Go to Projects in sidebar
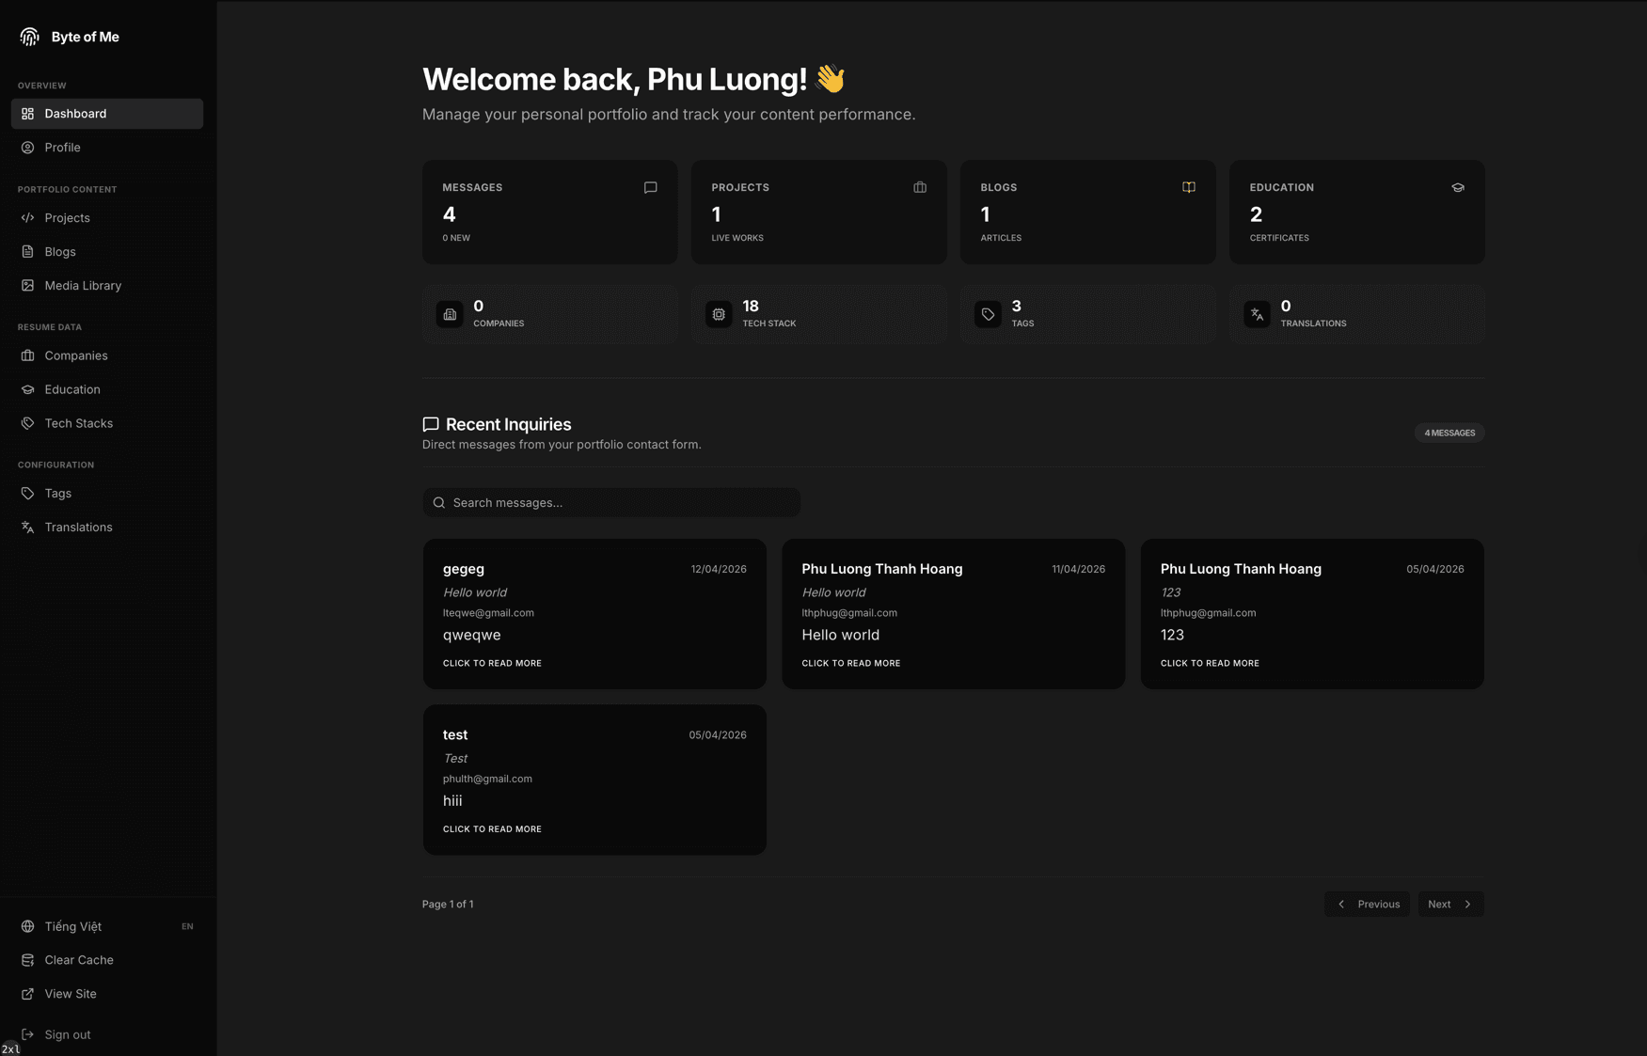1647x1056 pixels. (107, 217)
